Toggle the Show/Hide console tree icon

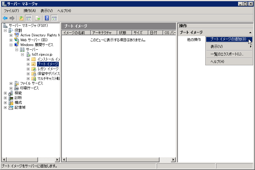[x=28, y=18]
